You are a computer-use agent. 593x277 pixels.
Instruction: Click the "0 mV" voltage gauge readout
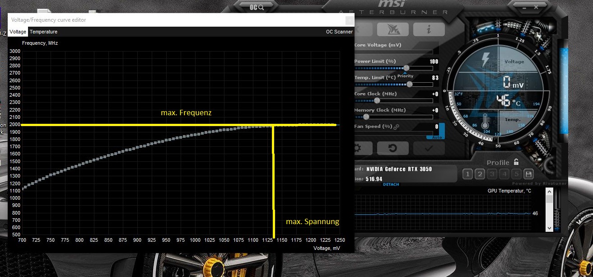click(x=513, y=83)
